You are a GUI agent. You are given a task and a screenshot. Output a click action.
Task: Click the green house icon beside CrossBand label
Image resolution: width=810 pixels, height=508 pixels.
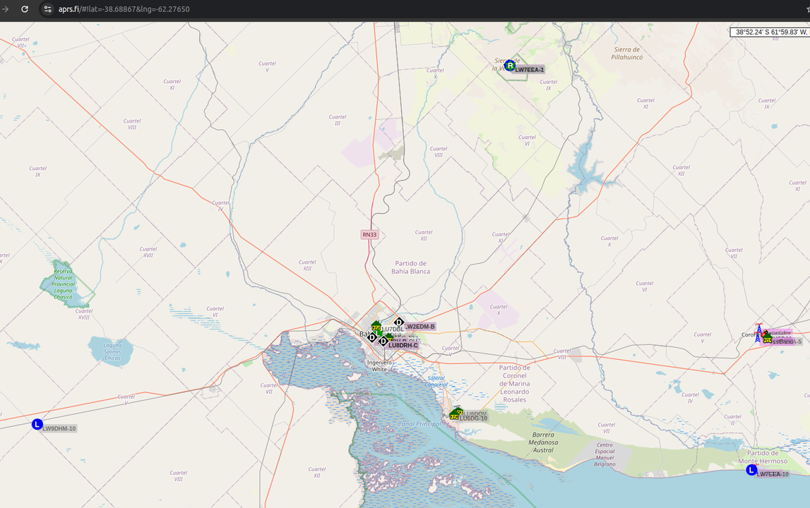pos(768,339)
